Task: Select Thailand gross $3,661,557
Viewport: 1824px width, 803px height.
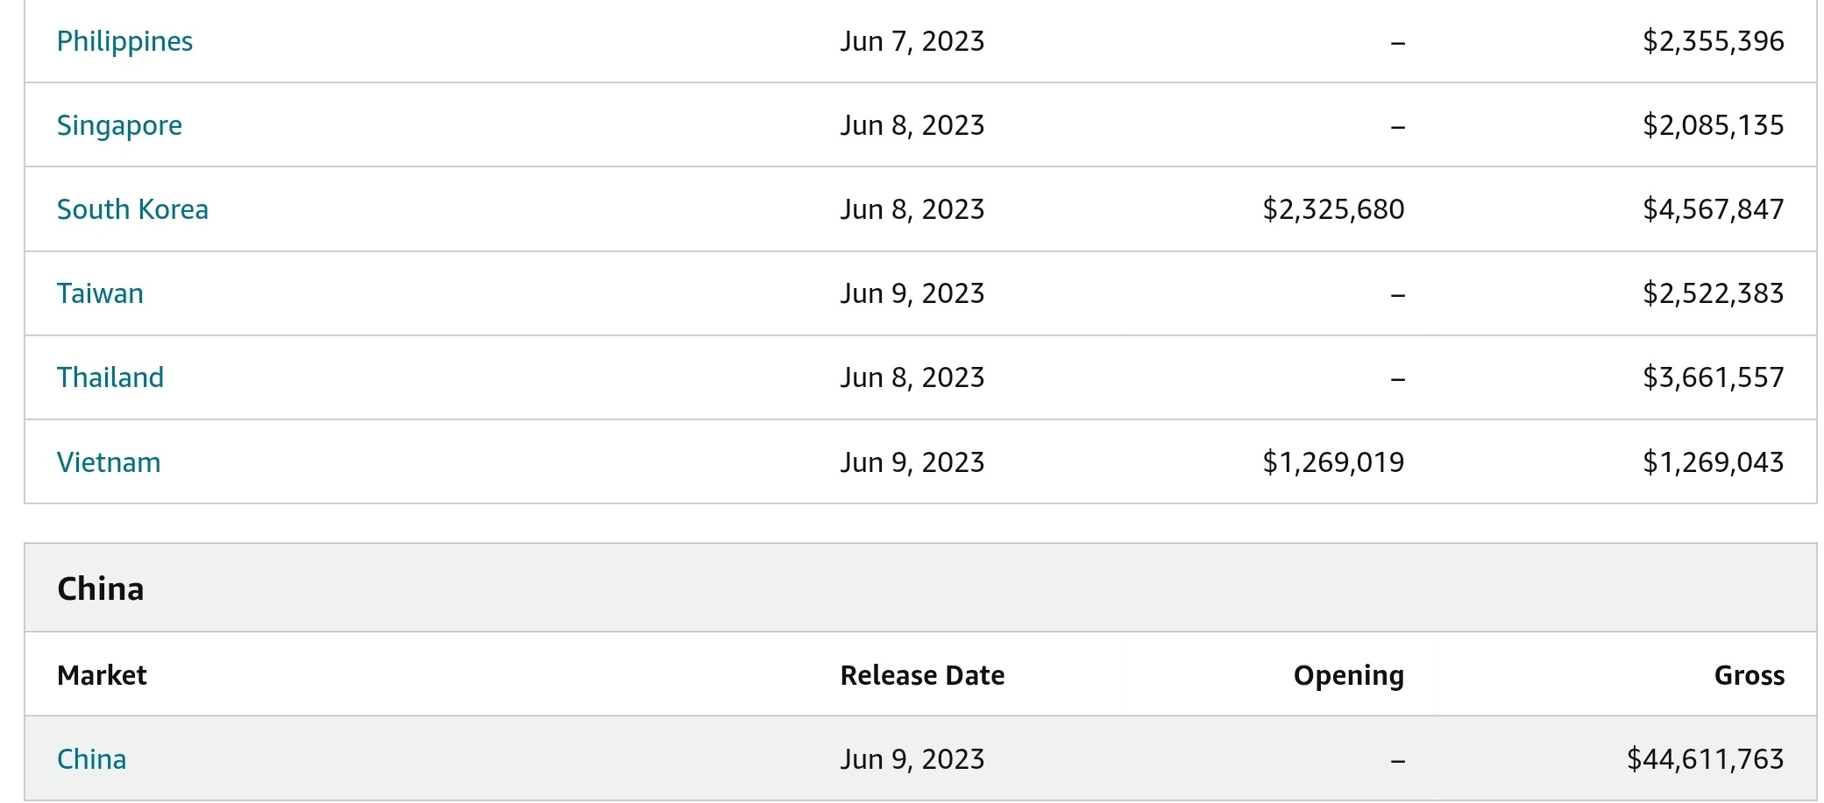Action: [x=1714, y=377]
